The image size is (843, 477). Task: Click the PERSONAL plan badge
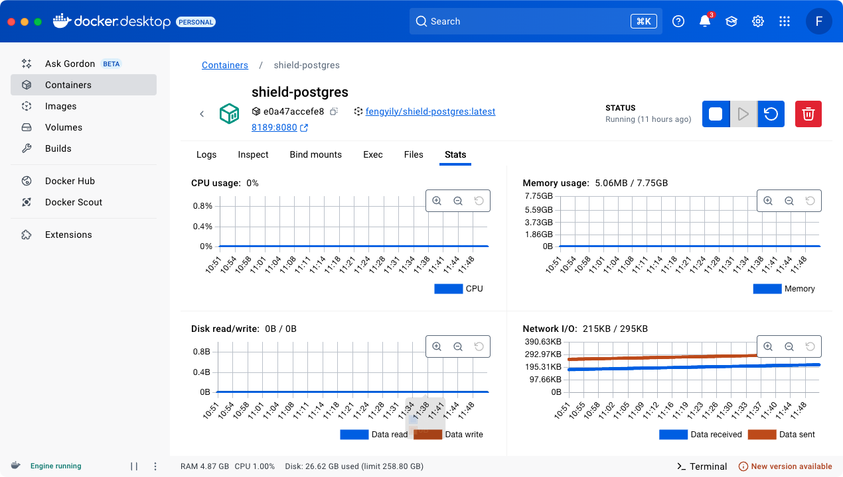pyautogui.click(x=196, y=22)
